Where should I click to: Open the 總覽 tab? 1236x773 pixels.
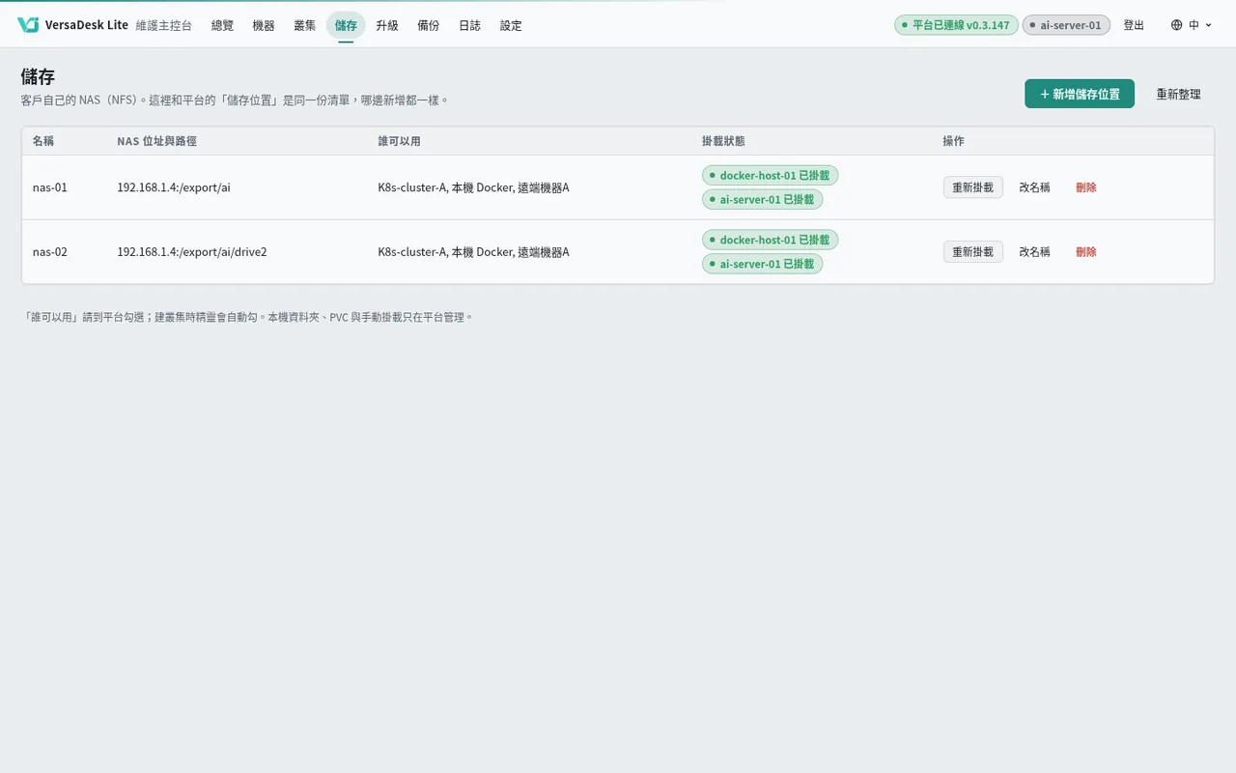pos(222,25)
